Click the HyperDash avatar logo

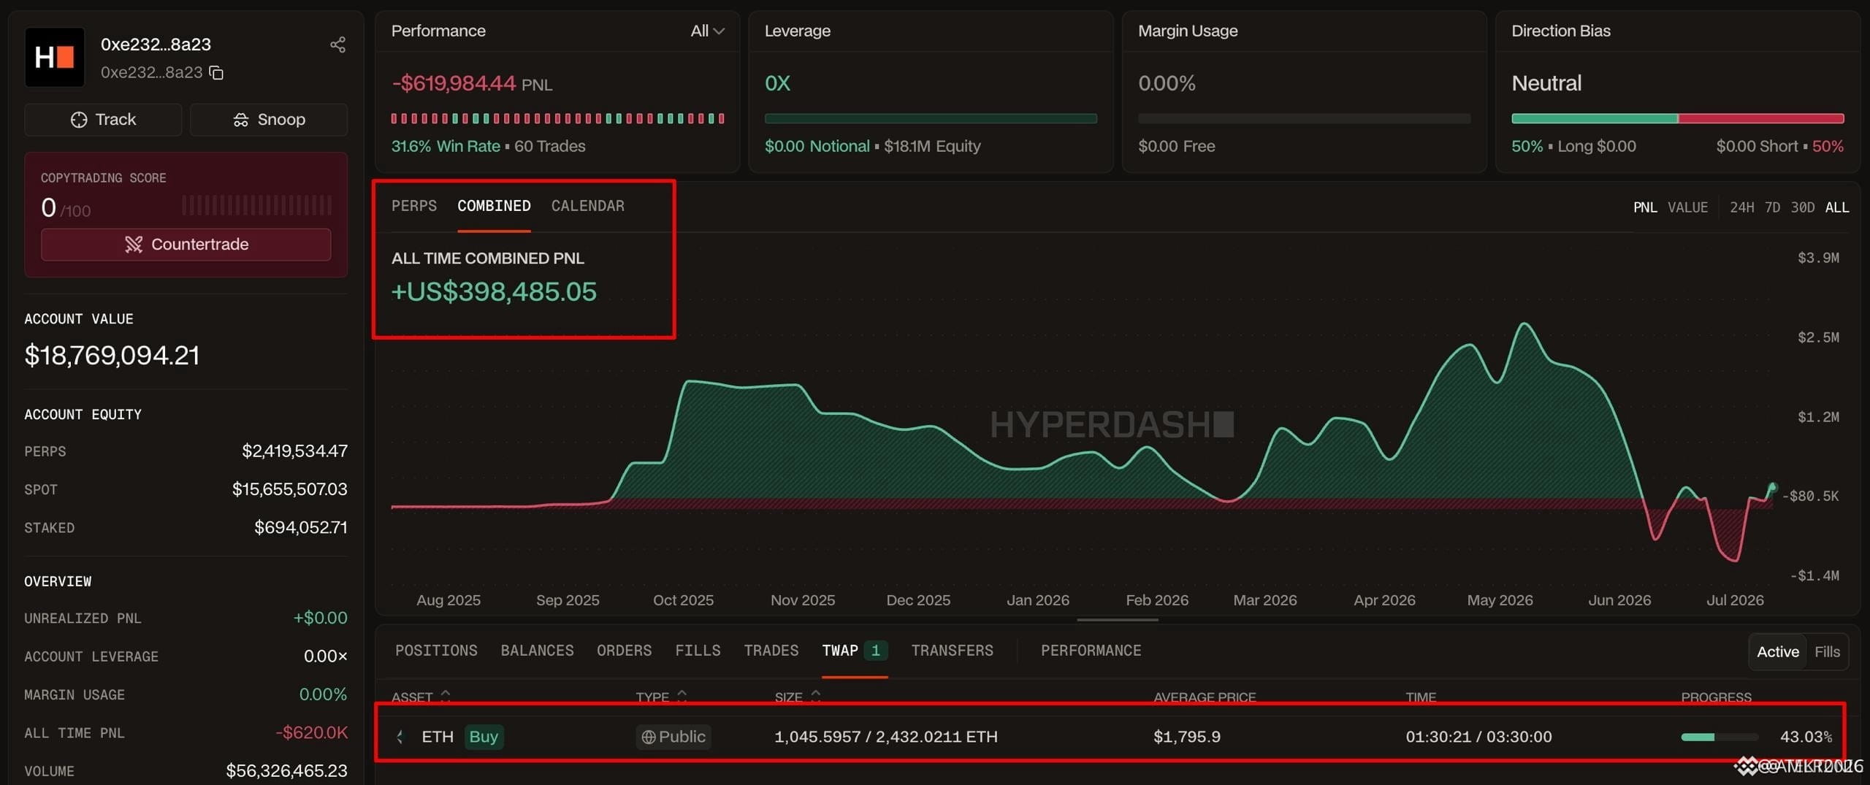[55, 57]
